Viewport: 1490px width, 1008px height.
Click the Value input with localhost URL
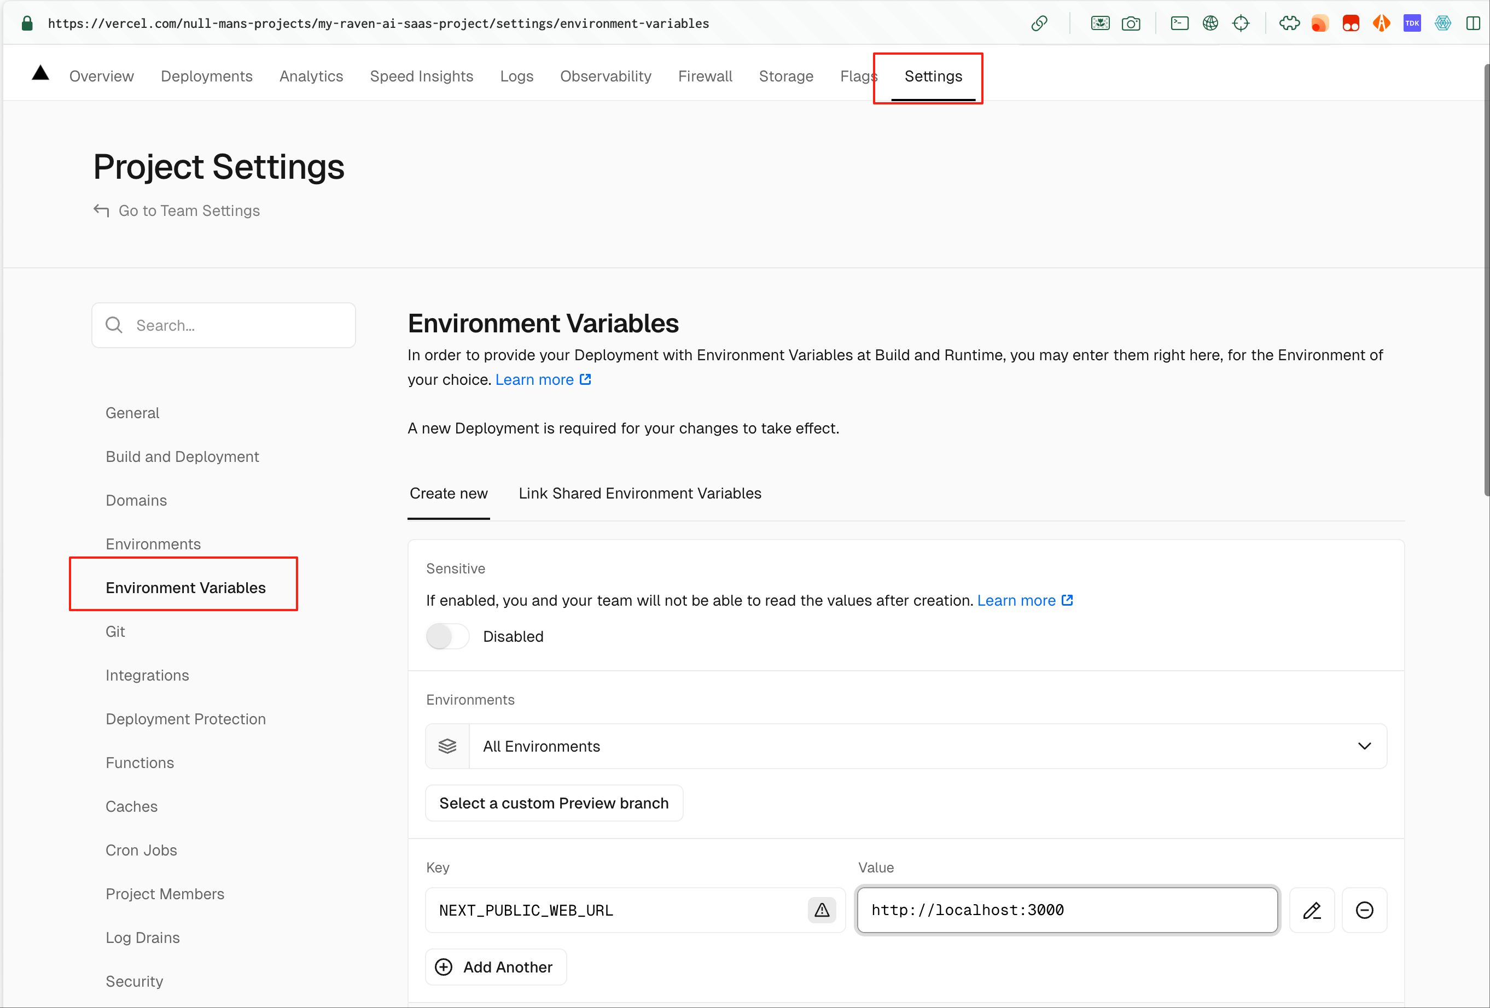(x=1068, y=910)
